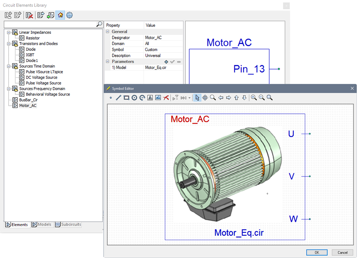Collapse the Linear Impedances tree group

9,33
